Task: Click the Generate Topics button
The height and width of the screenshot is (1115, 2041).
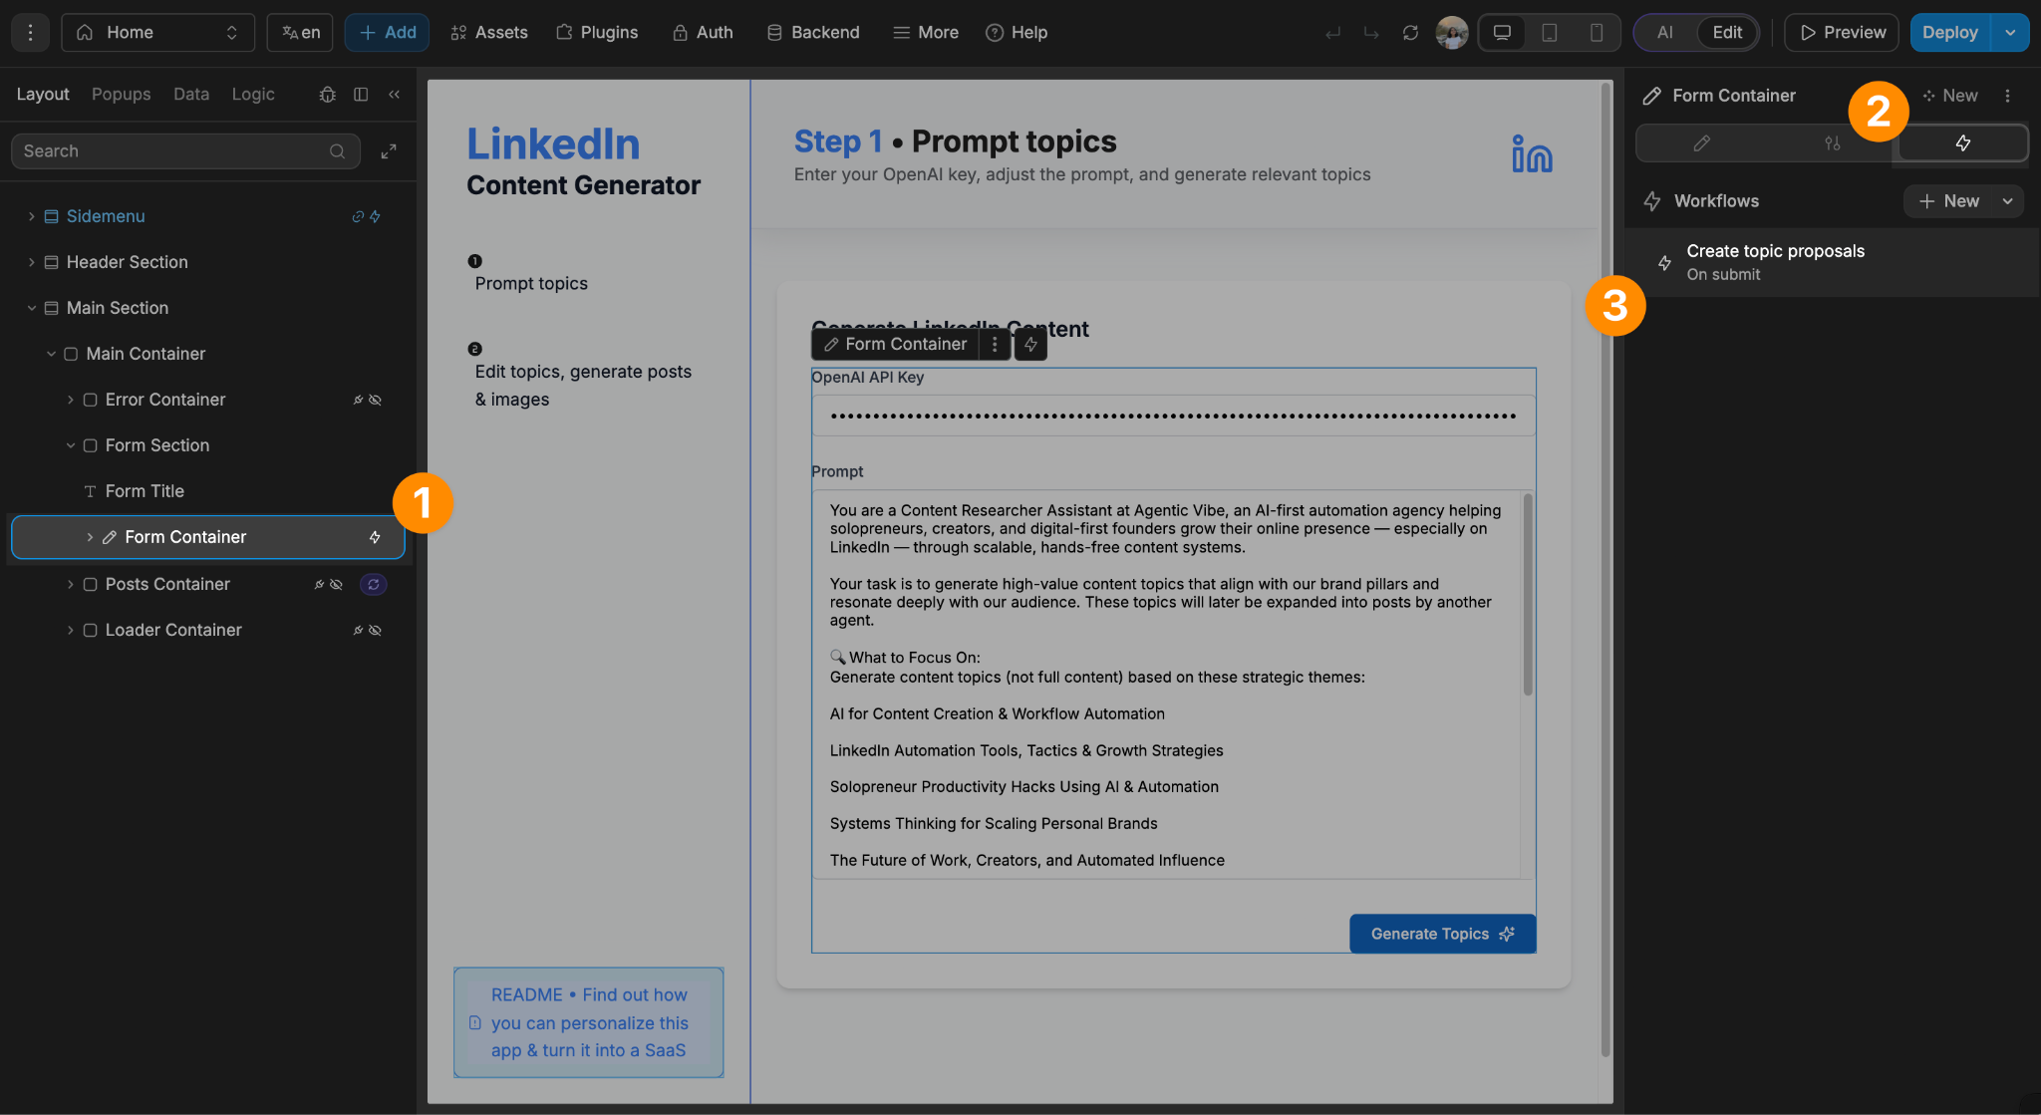Action: pyautogui.click(x=1442, y=934)
